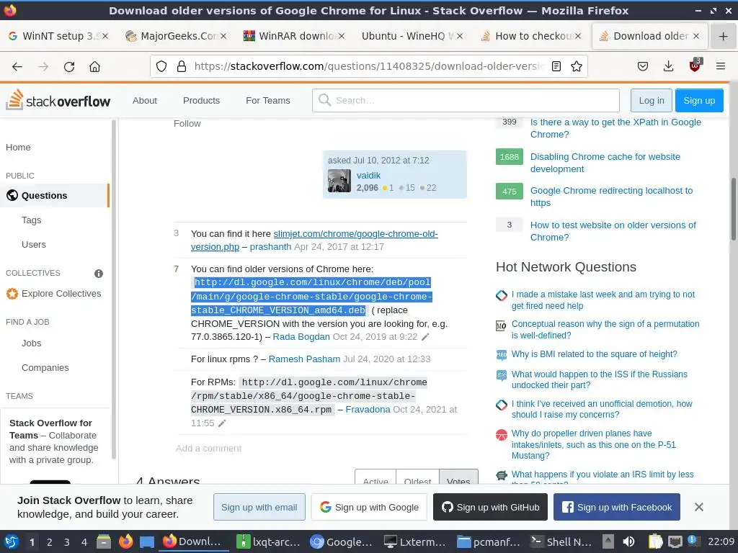
Task: Open the clipboard tray icon
Action: (x=655, y=541)
